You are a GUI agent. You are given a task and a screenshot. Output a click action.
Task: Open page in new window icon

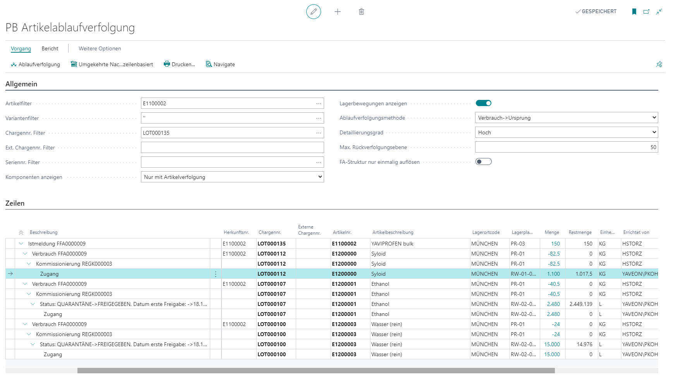tap(646, 12)
